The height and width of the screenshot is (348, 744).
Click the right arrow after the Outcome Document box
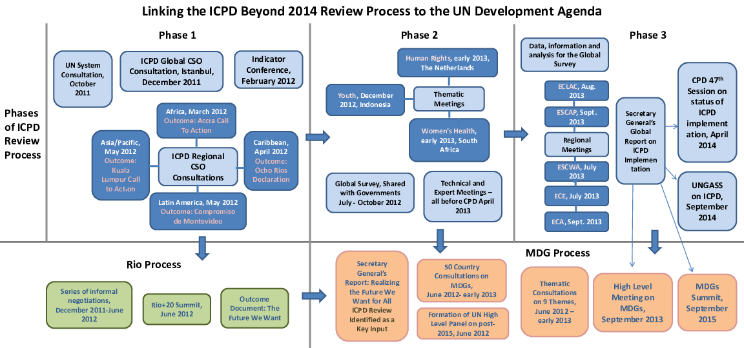(x=314, y=296)
